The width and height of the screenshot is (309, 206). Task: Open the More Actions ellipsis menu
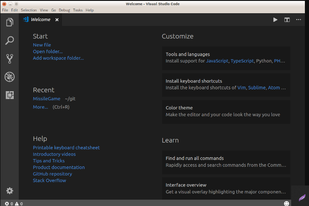[x=298, y=20]
